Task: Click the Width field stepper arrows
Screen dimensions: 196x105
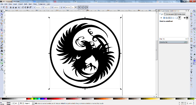Action: tap(60, 7)
